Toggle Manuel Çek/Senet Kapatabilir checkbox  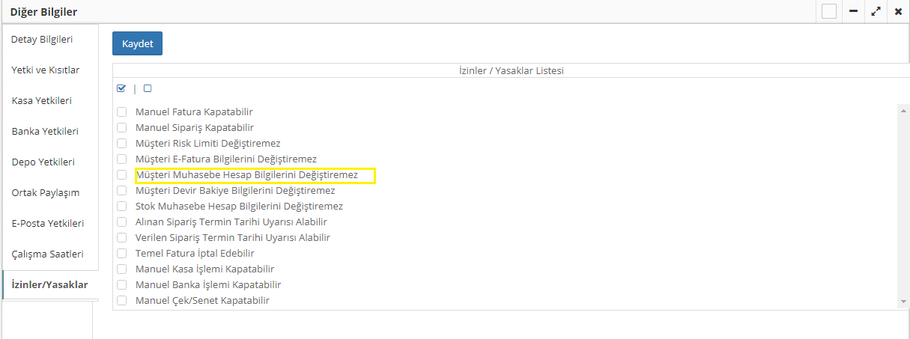pyautogui.click(x=121, y=301)
